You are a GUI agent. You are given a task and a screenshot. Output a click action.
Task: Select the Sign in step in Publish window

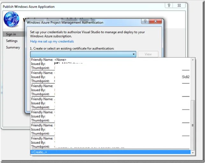(x=14, y=34)
